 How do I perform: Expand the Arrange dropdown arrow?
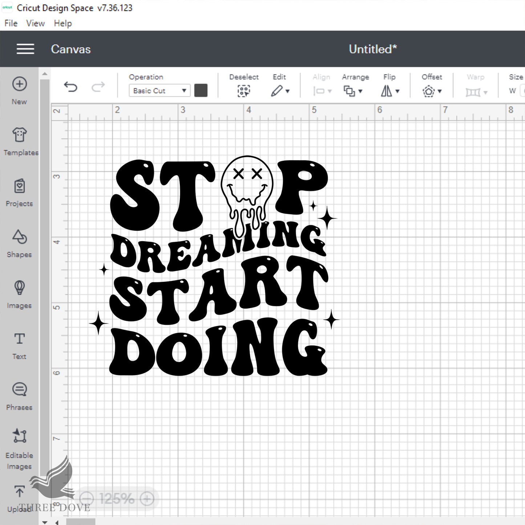tap(360, 91)
